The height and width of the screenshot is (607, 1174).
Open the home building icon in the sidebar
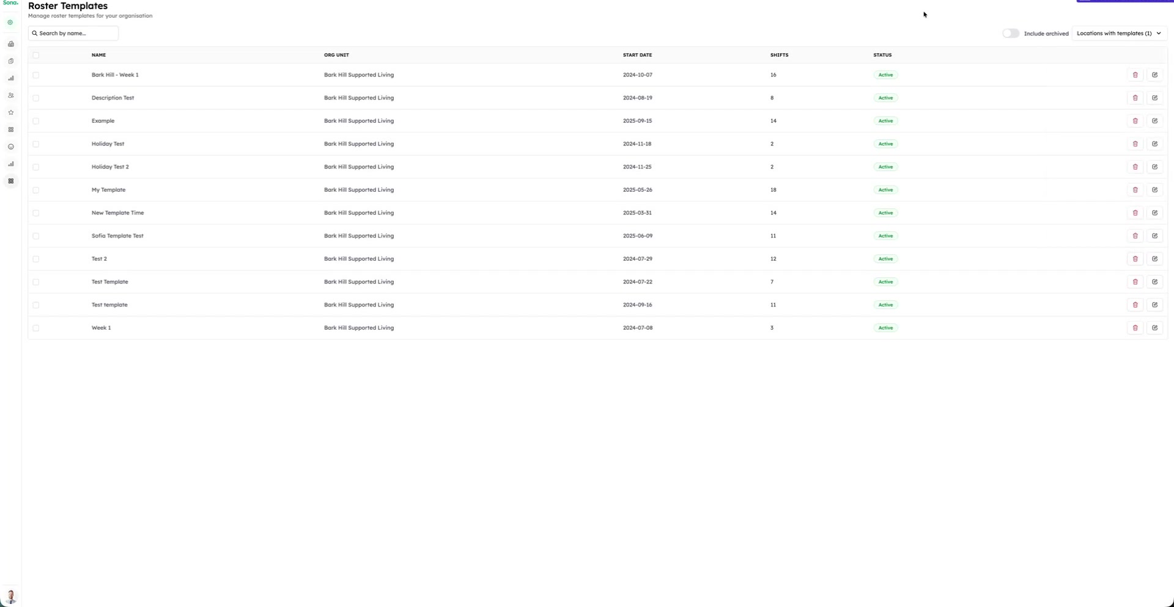(x=10, y=44)
